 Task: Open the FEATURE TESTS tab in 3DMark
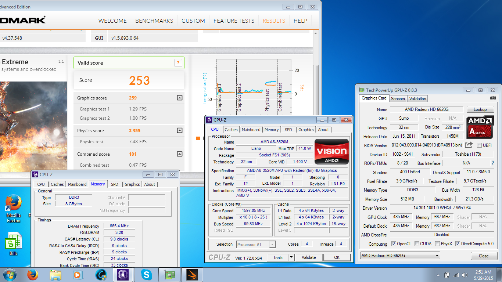(234, 21)
